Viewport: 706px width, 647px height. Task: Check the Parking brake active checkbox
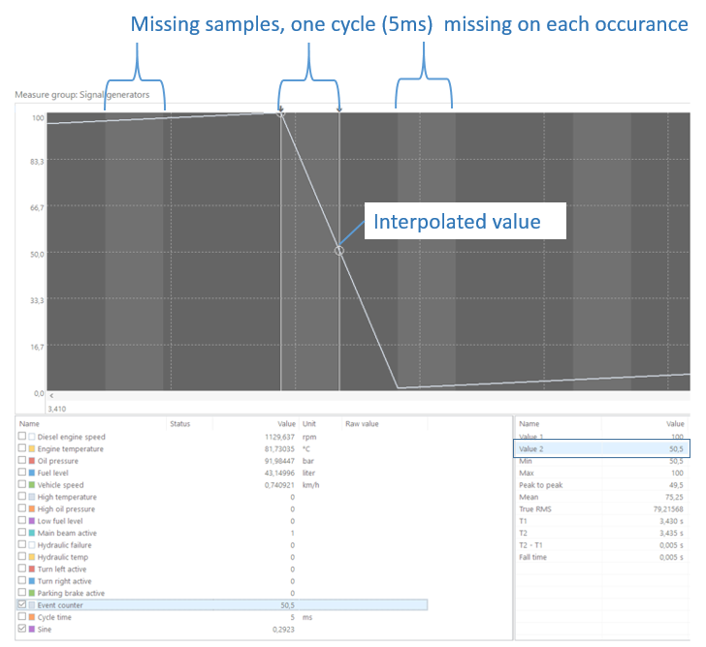coord(22,592)
